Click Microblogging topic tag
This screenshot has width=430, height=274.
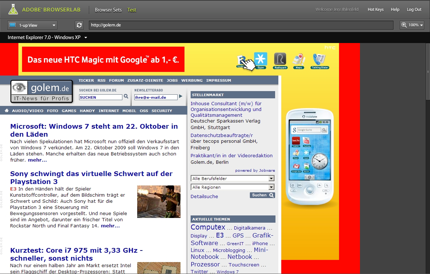coord(229,250)
